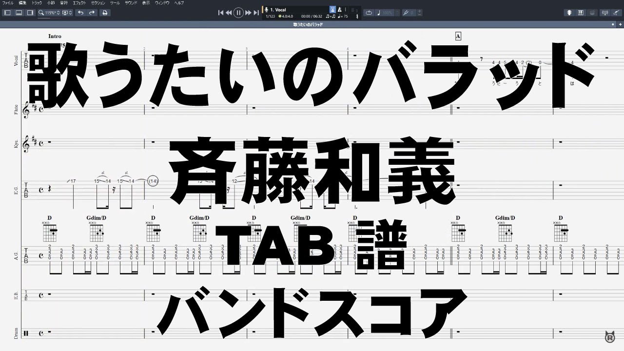
Task: Open the relative speed stepper arrows
Action: coord(396,13)
